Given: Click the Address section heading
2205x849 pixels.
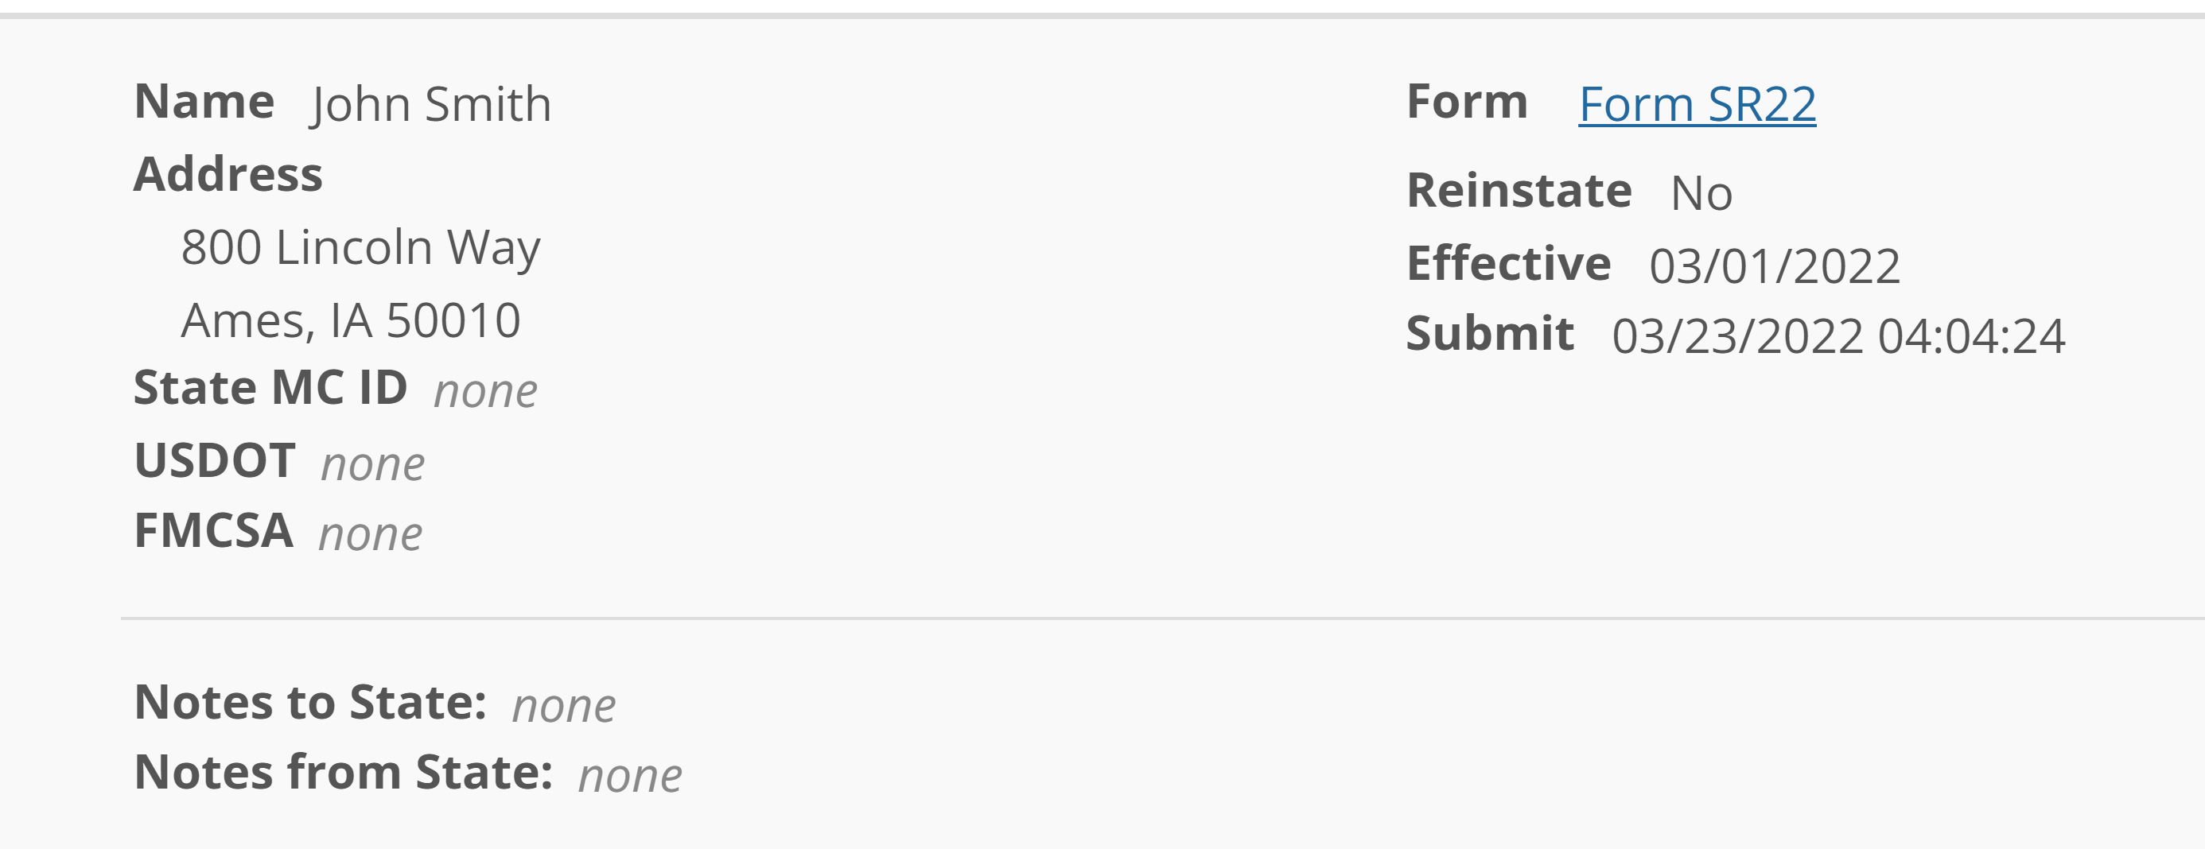Looking at the screenshot, I should (x=228, y=176).
